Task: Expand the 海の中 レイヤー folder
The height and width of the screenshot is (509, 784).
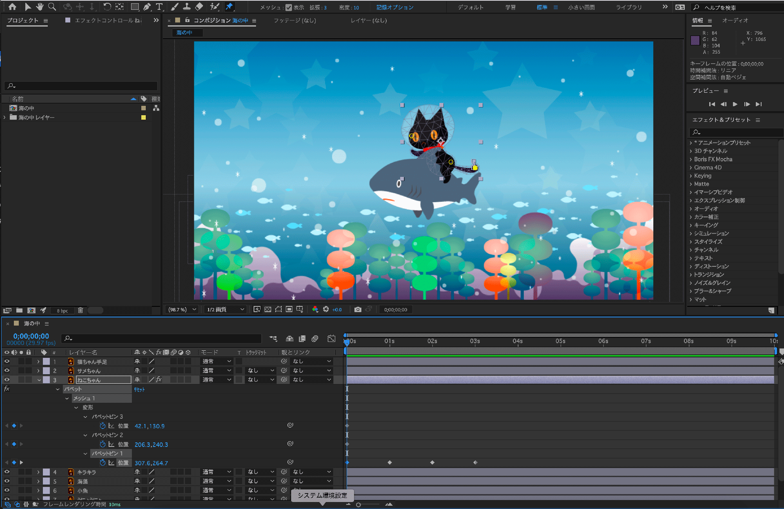Action: (4, 118)
